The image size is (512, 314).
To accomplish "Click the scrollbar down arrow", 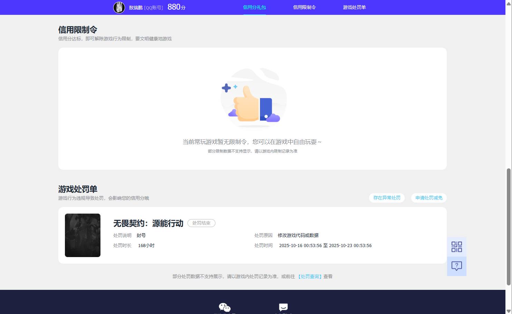I will coord(509,311).
